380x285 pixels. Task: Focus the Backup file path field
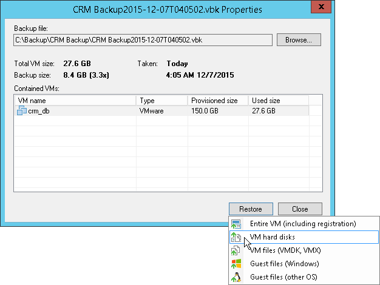click(x=143, y=40)
